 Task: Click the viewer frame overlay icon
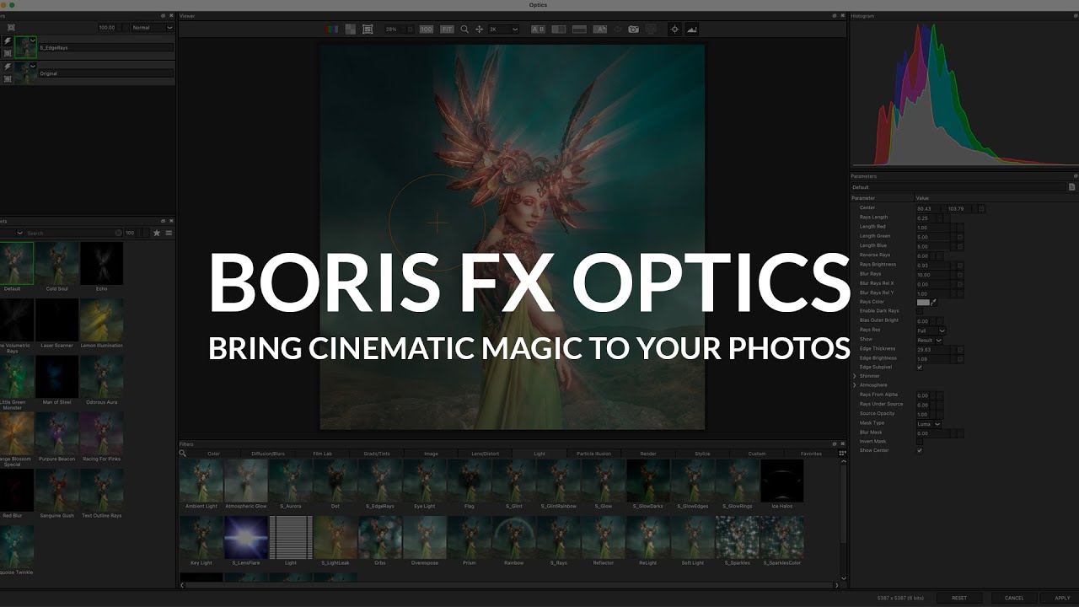(x=368, y=30)
